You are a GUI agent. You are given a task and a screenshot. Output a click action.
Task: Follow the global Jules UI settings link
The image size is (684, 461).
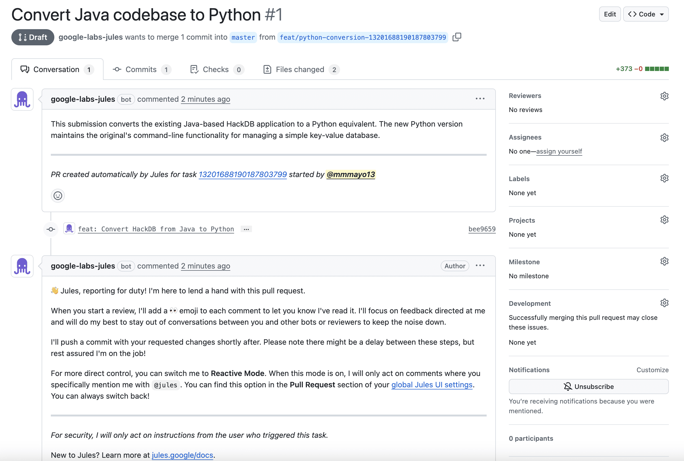coord(431,385)
